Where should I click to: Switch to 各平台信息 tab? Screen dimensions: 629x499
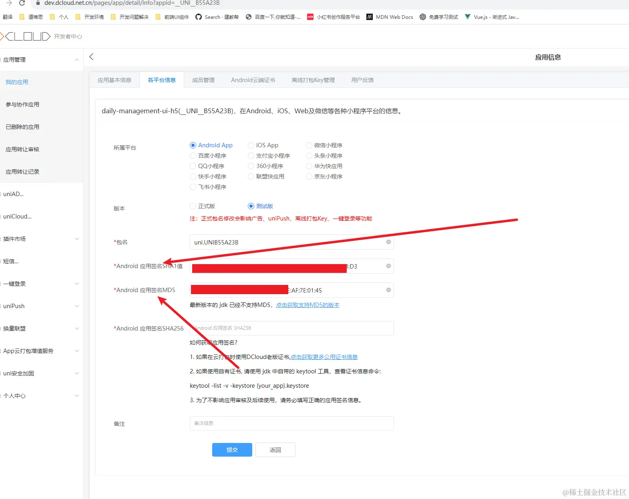(162, 80)
